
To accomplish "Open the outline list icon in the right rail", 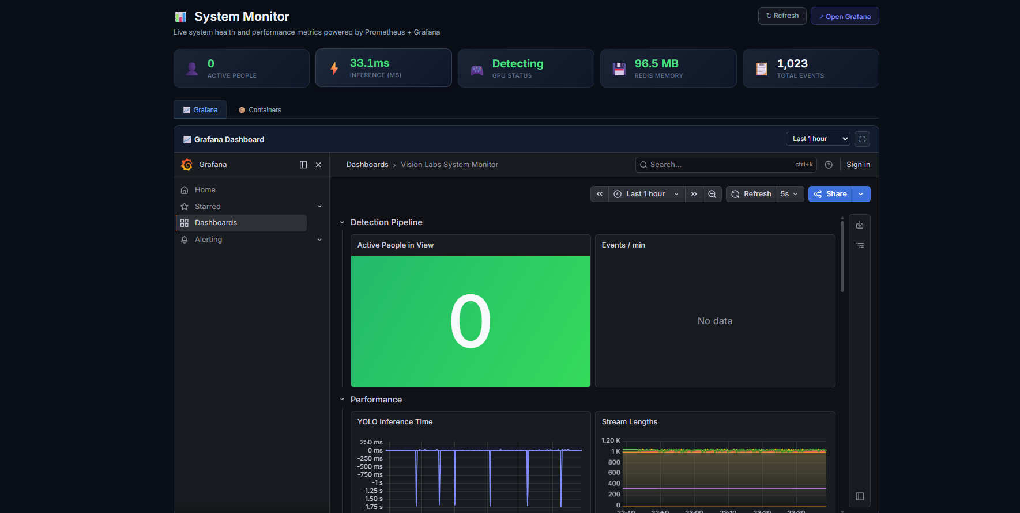I will click(x=860, y=245).
